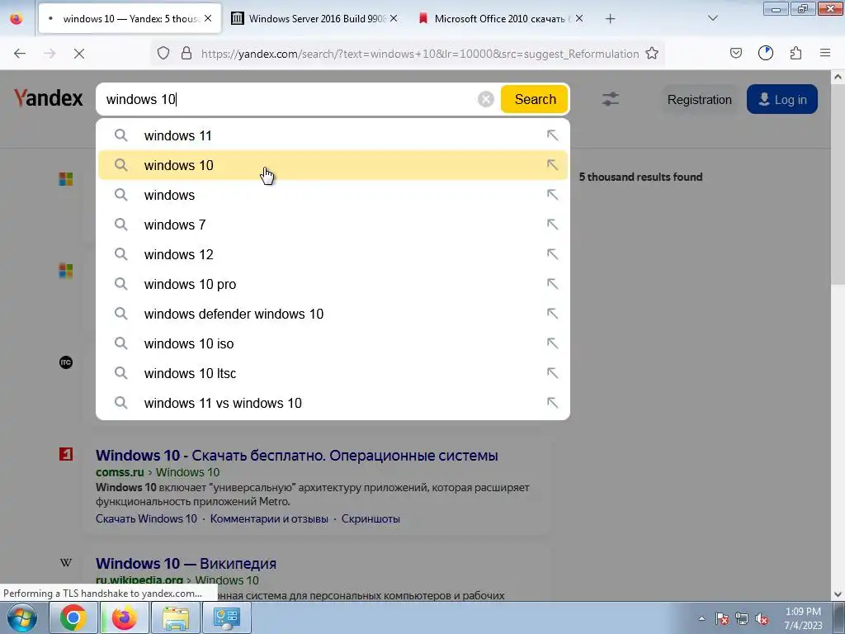Viewport: 845px width, 634px height.
Task: Close the Microsoft Office 2010 tab
Action: pos(578,18)
